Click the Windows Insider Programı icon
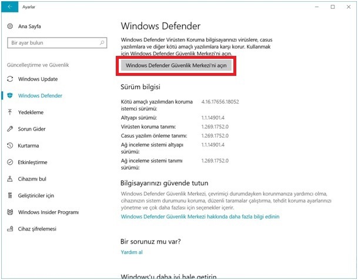Viewport: 358px width, 280px height. click(x=10, y=212)
